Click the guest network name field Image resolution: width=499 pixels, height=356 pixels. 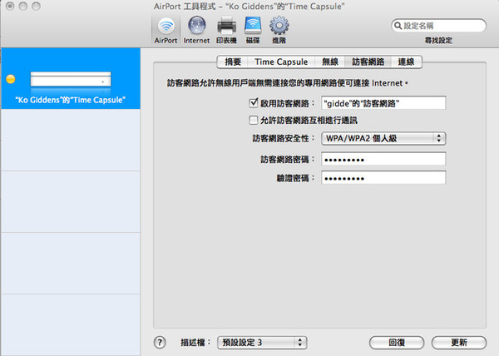click(383, 103)
